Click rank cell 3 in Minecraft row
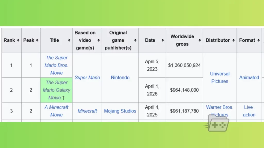Screen dimensions: 264x148 pyautogui.click(x=11, y=111)
